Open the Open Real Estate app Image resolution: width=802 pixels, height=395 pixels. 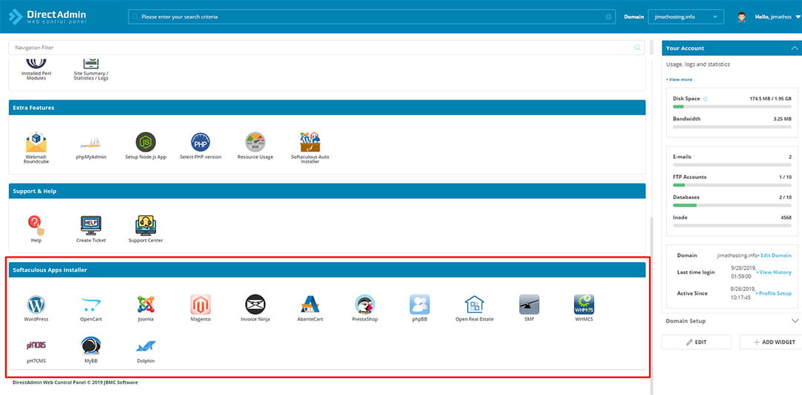tap(474, 305)
